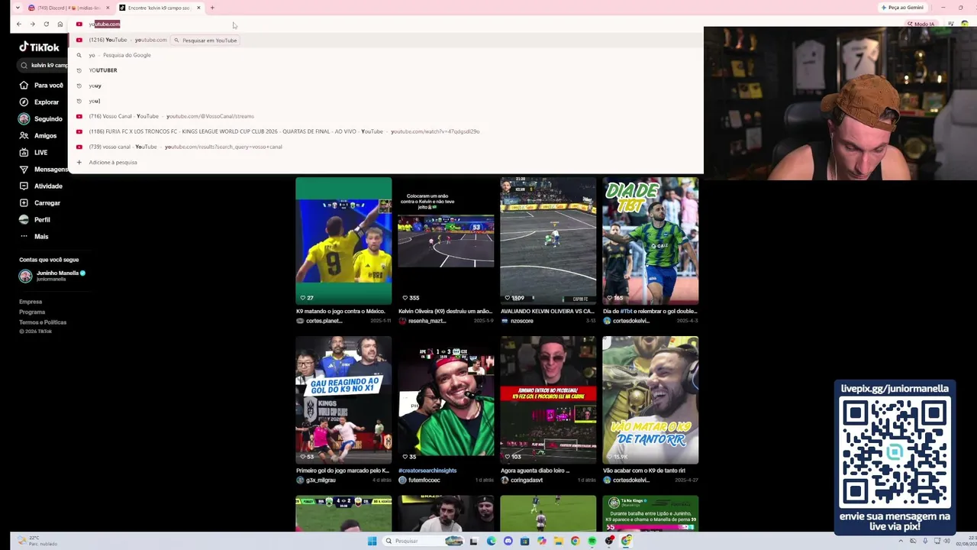This screenshot has height=550, width=977.
Task: Open Discord from the taskbar
Action: 508,541
